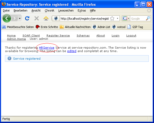Click the green Back arrow button
The height and width of the screenshot is (123, 154).
7,18
